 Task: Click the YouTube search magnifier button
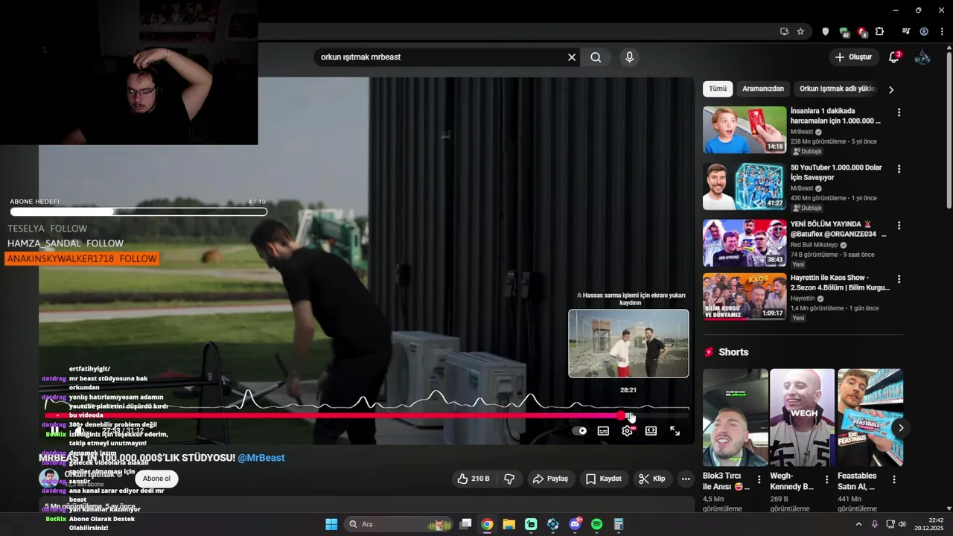[596, 57]
